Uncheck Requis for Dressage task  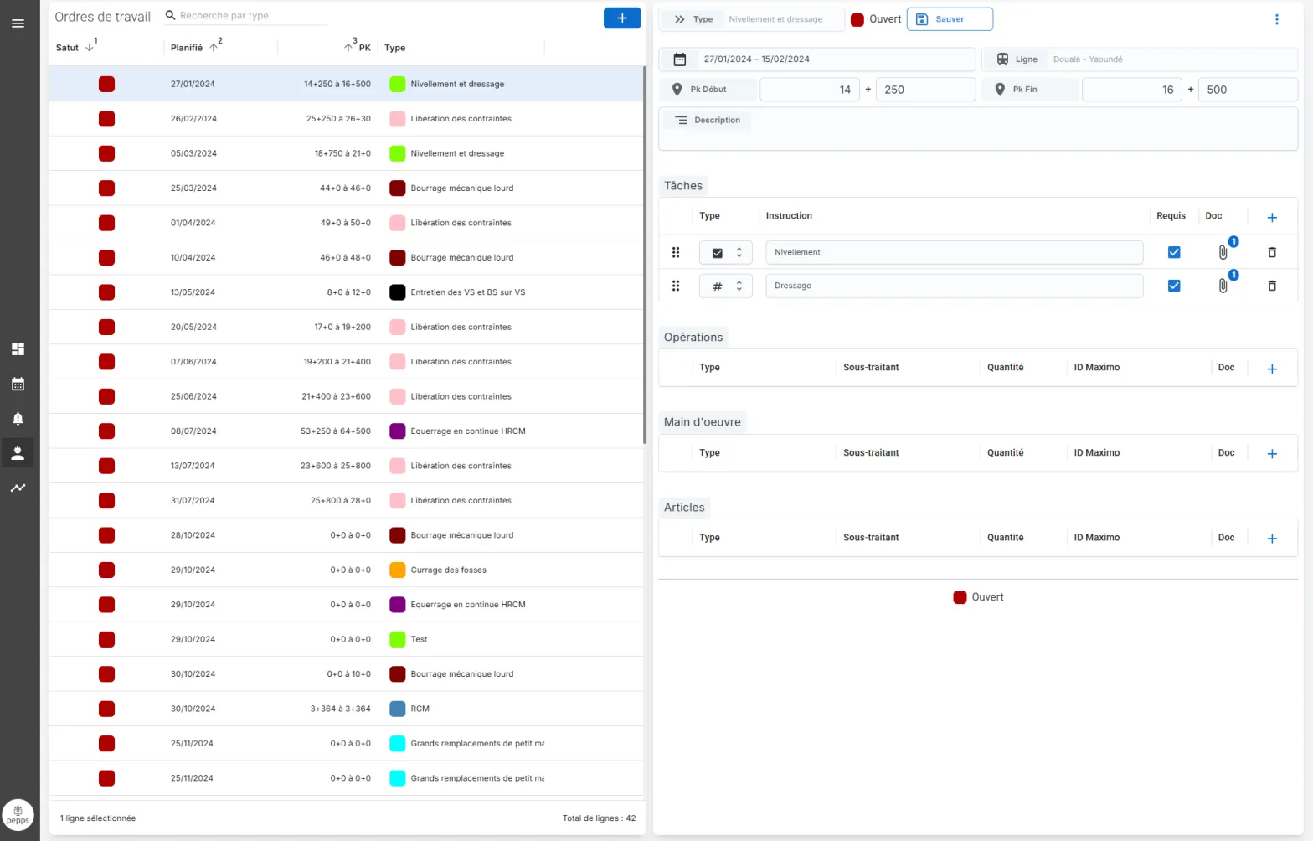click(x=1174, y=286)
